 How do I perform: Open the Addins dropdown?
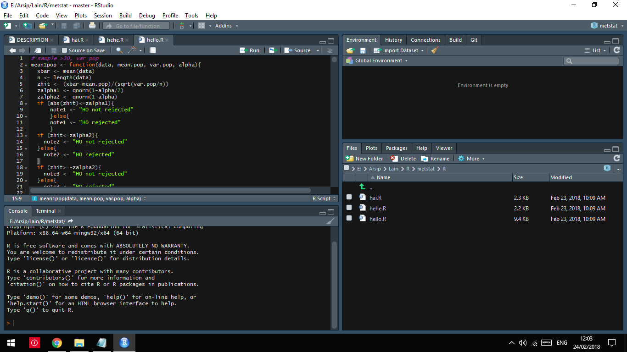pos(226,26)
